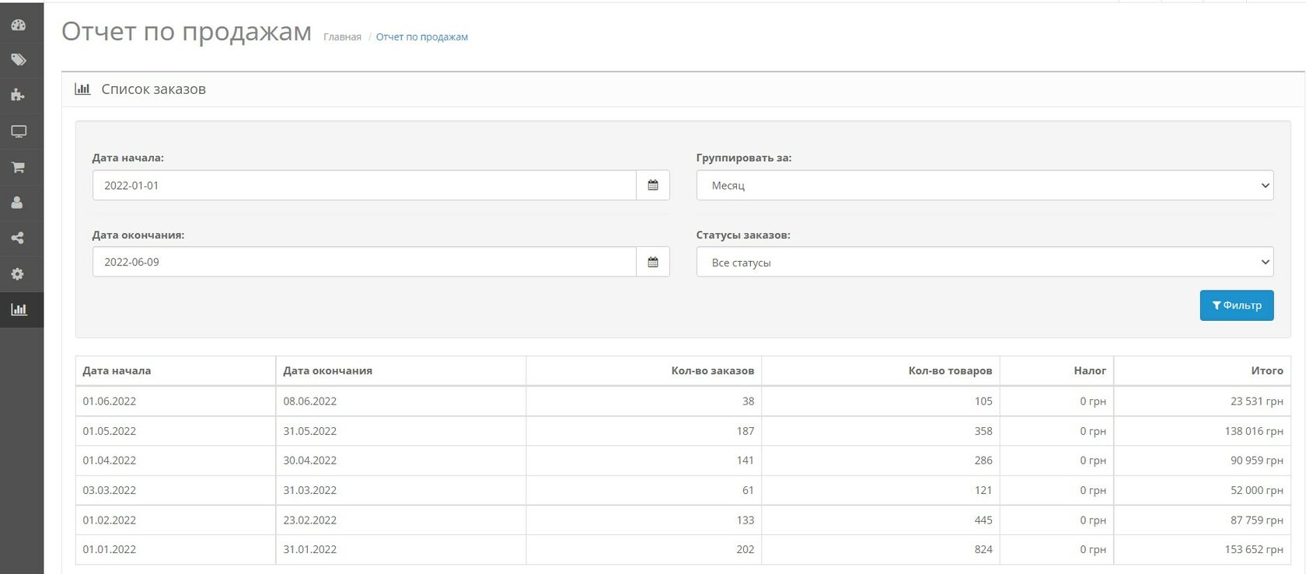Open calendar picker for Дата начала
1306x574 pixels.
pyautogui.click(x=653, y=185)
